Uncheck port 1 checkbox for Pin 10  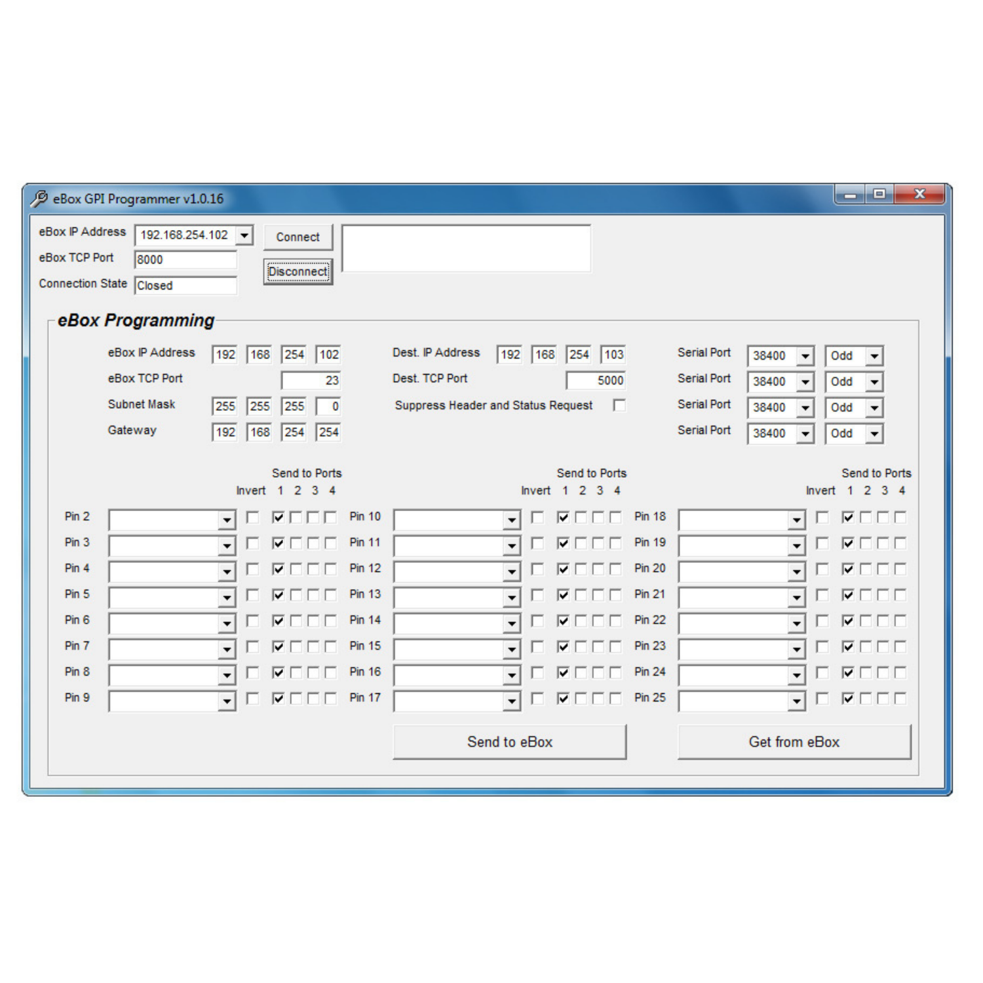pos(563,518)
